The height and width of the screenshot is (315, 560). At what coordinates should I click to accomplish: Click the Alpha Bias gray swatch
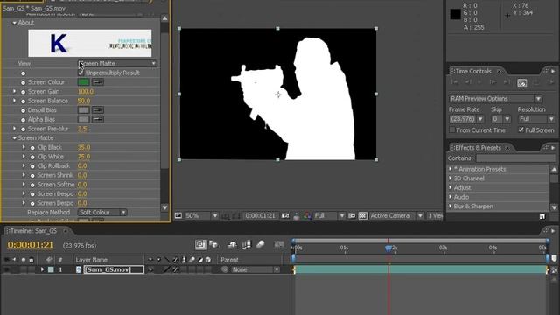pyautogui.click(x=84, y=119)
